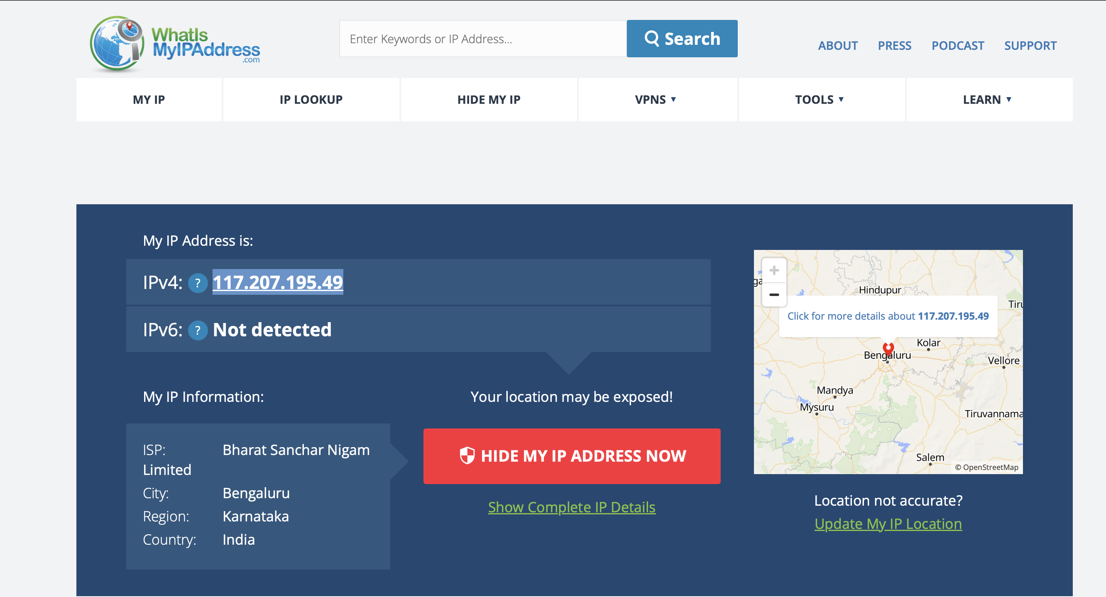Click the red location pin on Bengaluru
Screen dimensions: 1106x597
888,349
